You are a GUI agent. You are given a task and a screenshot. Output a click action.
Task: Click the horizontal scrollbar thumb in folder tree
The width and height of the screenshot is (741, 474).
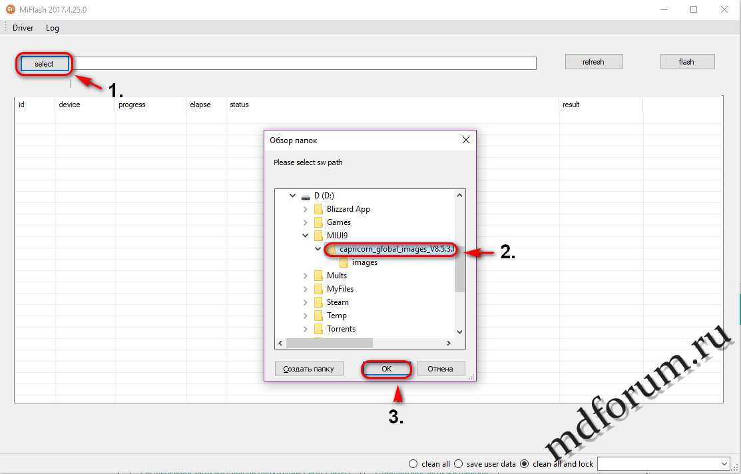tap(330, 343)
